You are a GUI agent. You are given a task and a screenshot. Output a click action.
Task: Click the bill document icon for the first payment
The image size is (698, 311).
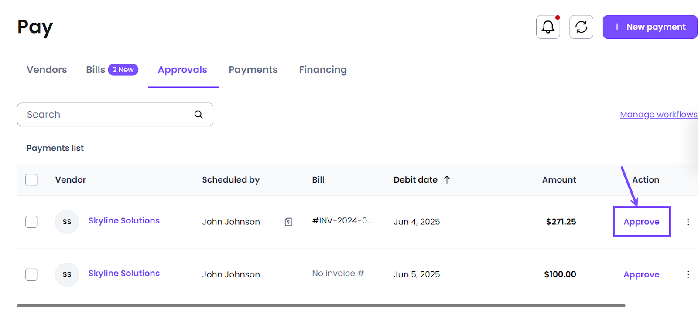click(x=288, y=222)
